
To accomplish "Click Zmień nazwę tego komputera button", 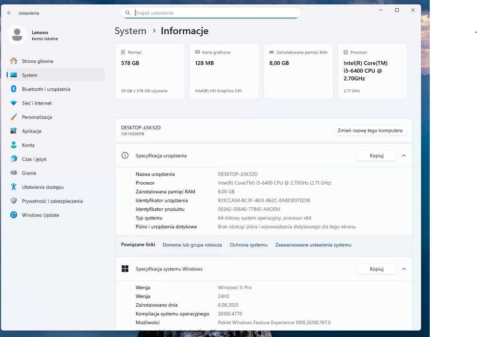I will [370, 131].
